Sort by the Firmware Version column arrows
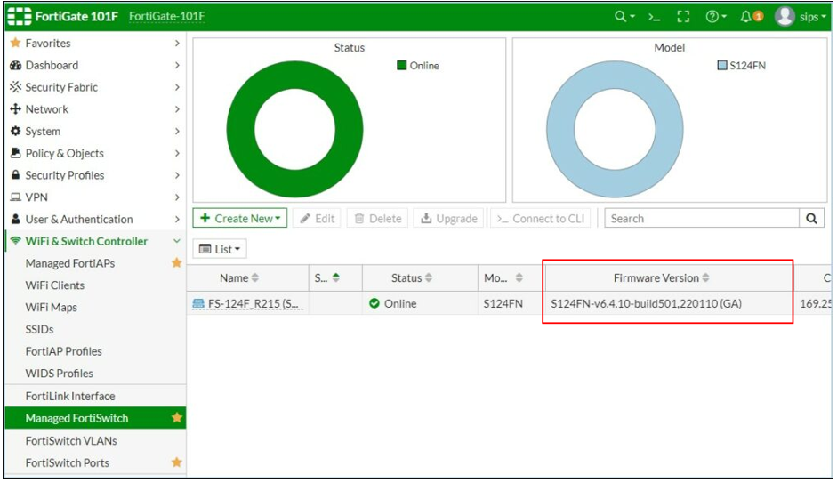Image resolution: width=837 pixels, height=482 pixels. [705, 277]
